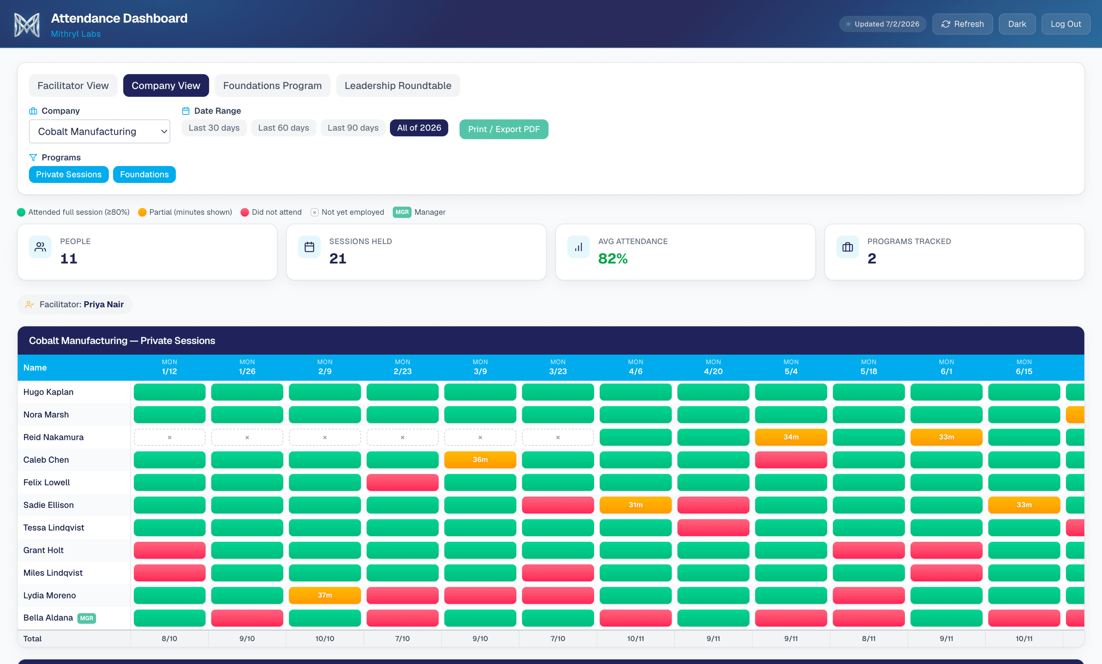The height and width of the screenshot is (664, 1102).
Task: Click the Sessions Held calendar icon
Action: (x=310, y=247)
